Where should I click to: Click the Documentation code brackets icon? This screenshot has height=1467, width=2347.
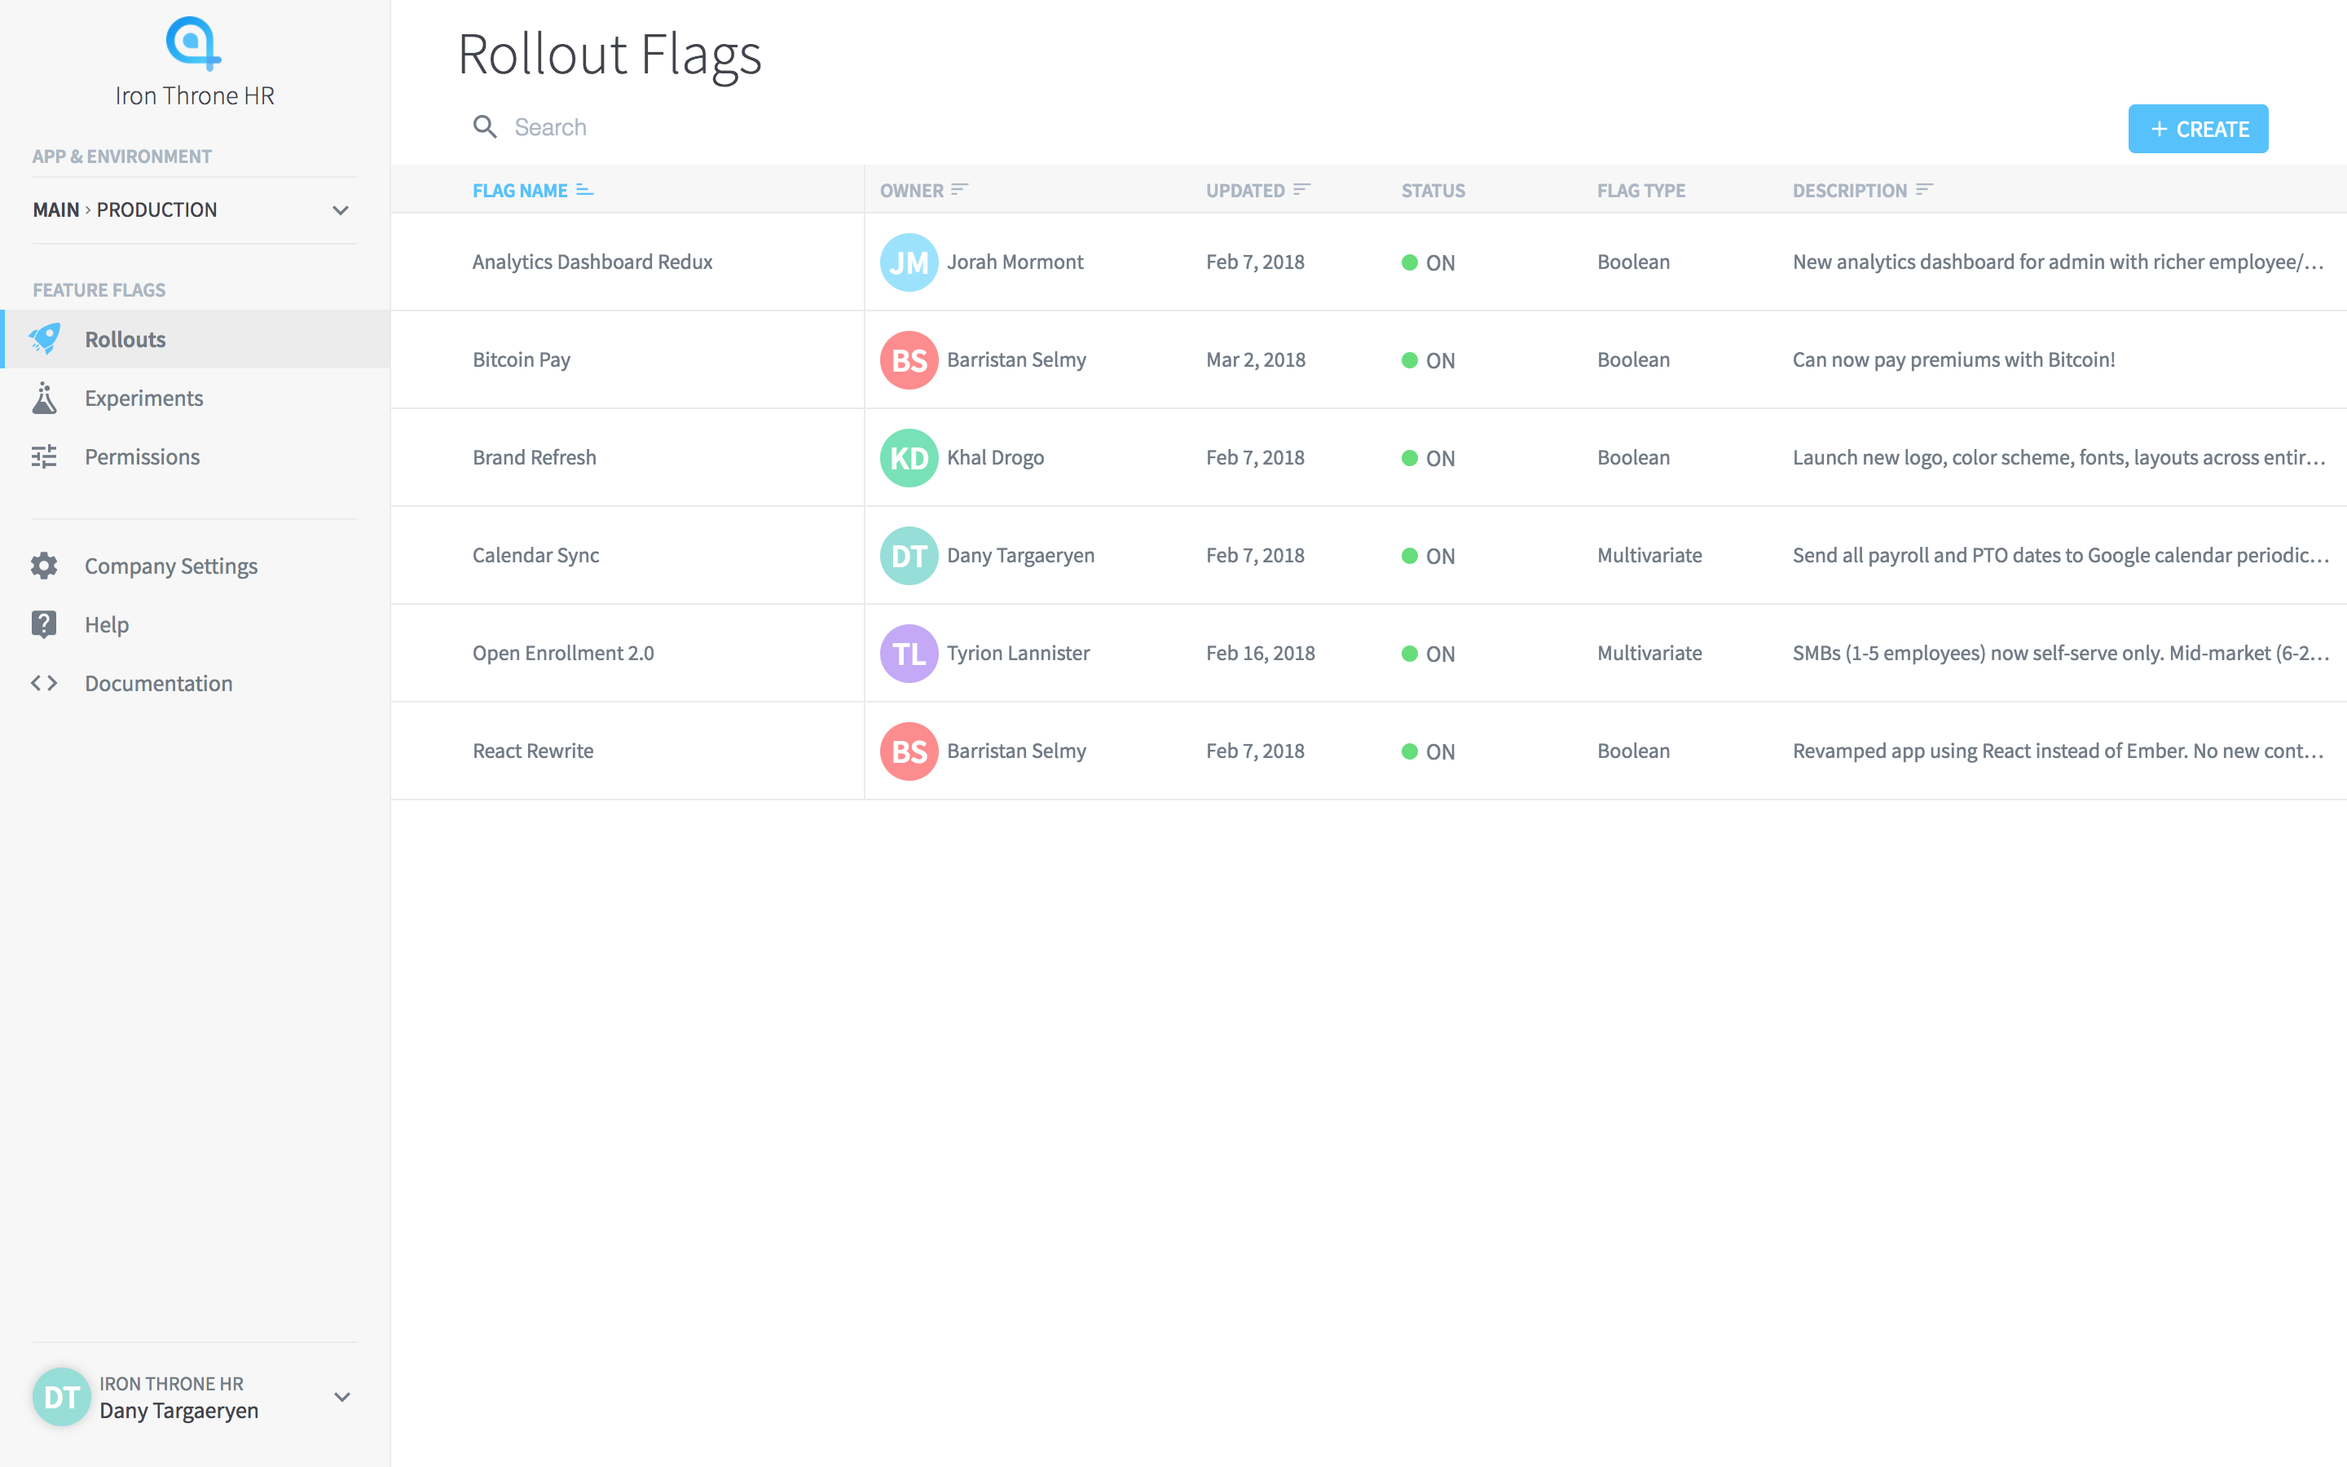[x=45, y=683]
